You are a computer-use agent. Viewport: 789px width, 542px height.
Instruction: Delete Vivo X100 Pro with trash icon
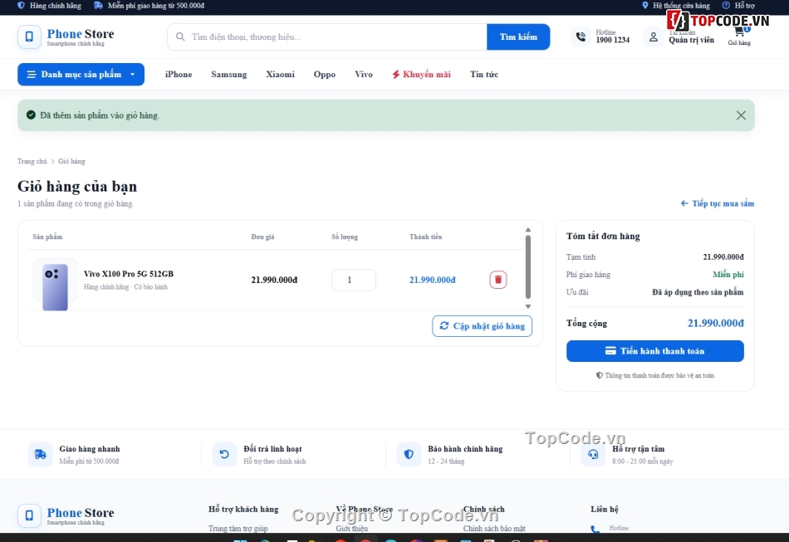pyautogui.click(x=498, y=280)
